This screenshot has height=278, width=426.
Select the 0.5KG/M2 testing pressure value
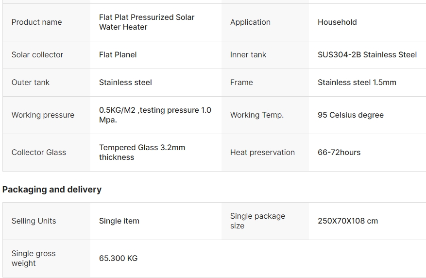click(x=155, y=115)
